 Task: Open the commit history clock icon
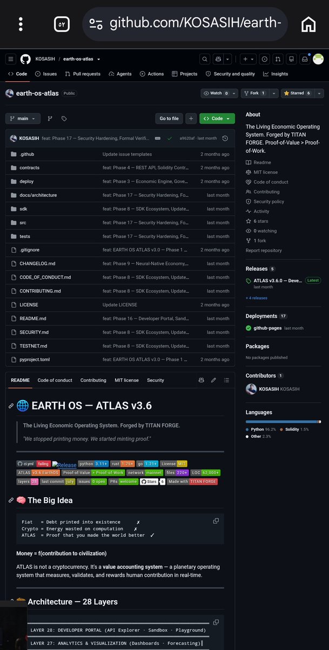point(225,138)
